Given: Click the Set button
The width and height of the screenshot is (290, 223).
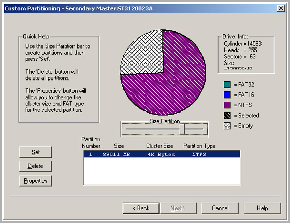Looking at the screenshot, I should coord(35,152).
